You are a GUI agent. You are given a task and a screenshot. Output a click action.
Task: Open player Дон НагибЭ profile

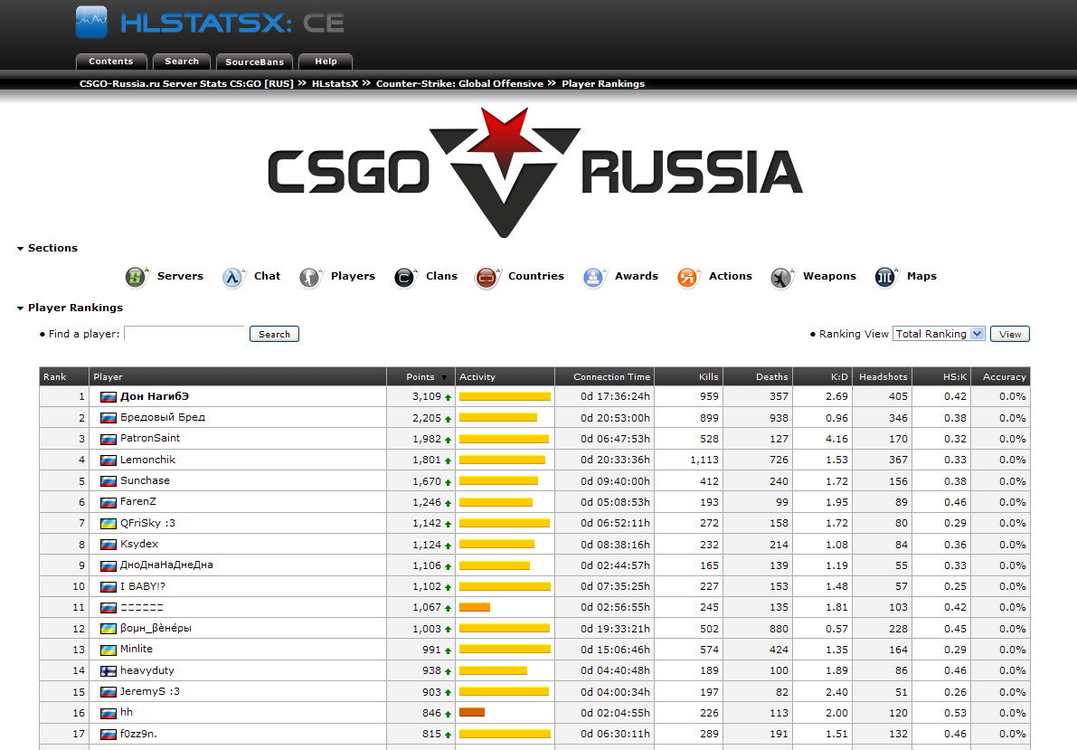(x=155, y=396)
